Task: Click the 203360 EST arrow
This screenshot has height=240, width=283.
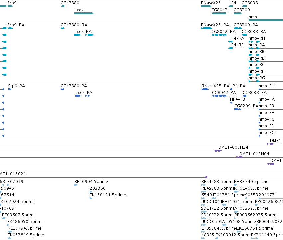Action: (x=91, y=192)
